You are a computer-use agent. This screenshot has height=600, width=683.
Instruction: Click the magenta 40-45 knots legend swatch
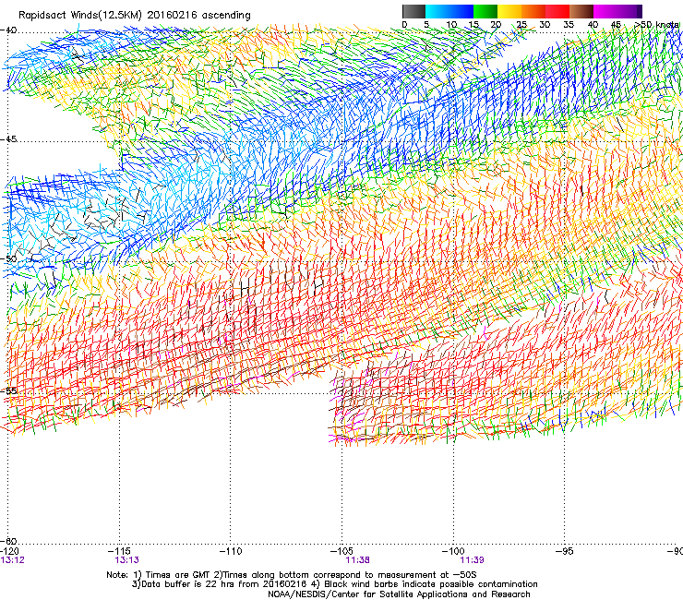pos(605,11)
